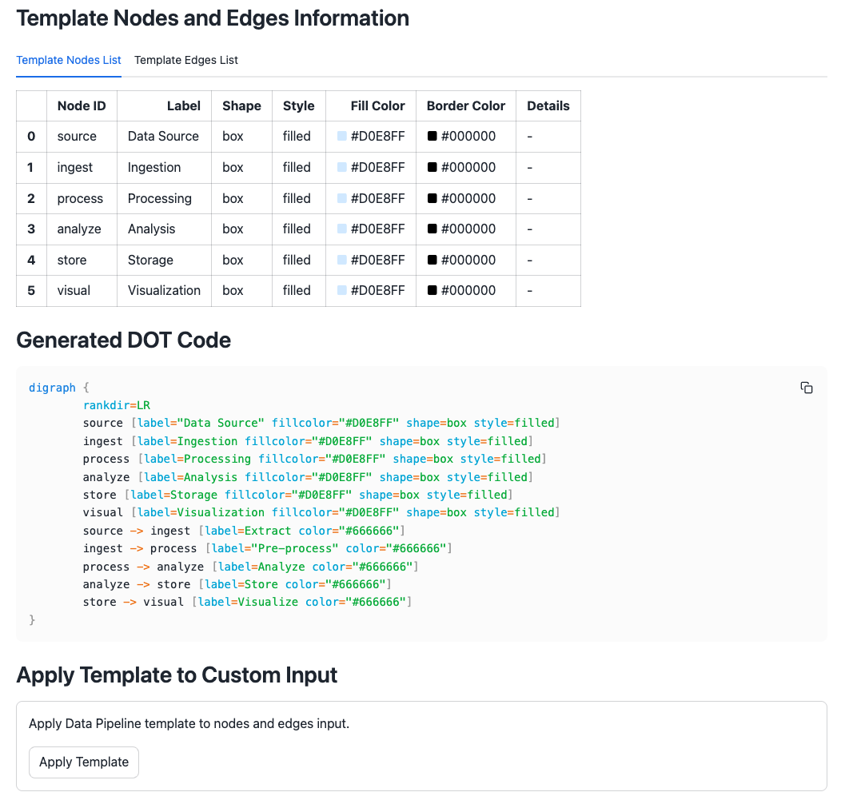Click the #000000 text in visual row
The width and height of the screenshot is (841, 796).
(x=468, y=291)
